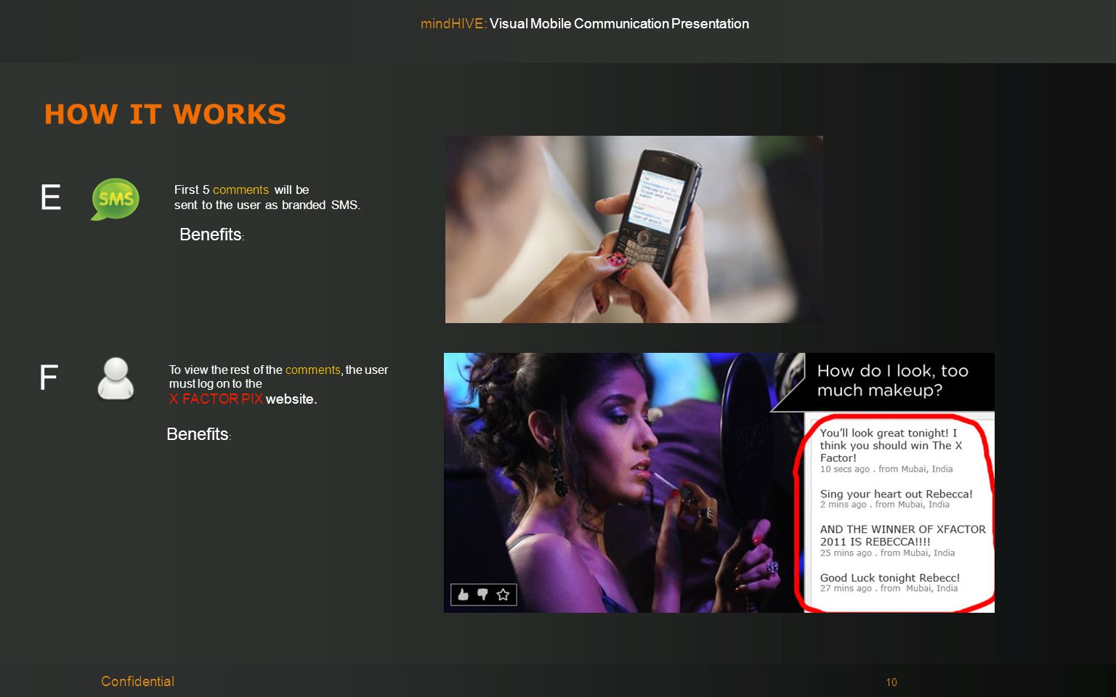1116x697 pixels.
Task: Click comment 'Sing your heart out Rebecca!'
Action: (896, 494)
